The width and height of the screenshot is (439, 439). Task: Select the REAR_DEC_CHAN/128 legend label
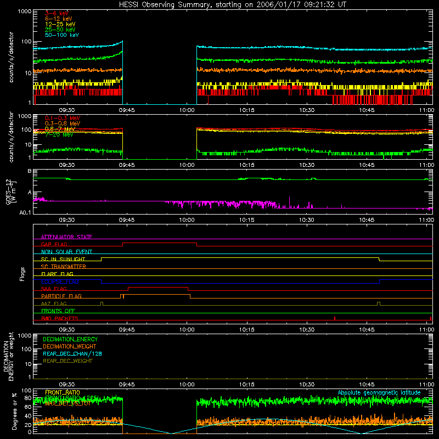pos(72,353)
